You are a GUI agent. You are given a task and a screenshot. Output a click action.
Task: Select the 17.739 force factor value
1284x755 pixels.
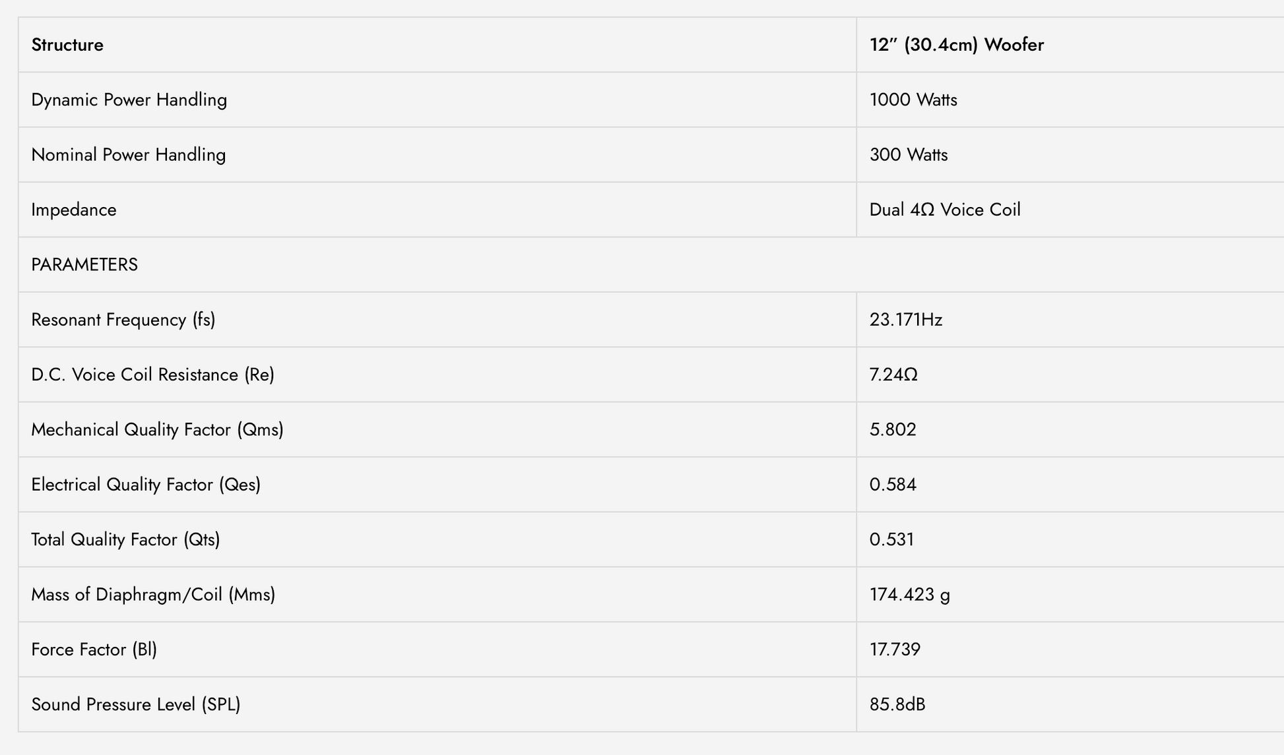click(895, 649)
